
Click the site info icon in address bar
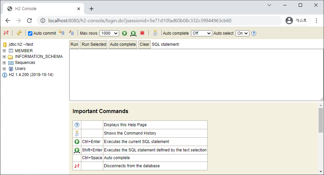click(x=43, y=21)
